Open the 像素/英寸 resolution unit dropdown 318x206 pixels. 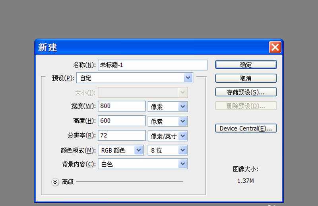167,136
